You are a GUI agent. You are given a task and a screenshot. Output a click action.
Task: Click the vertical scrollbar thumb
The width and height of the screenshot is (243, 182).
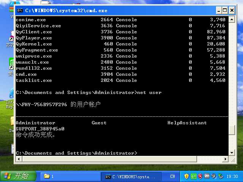tap(232, 130)
